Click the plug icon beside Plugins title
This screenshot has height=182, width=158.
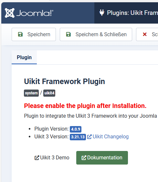102,13
